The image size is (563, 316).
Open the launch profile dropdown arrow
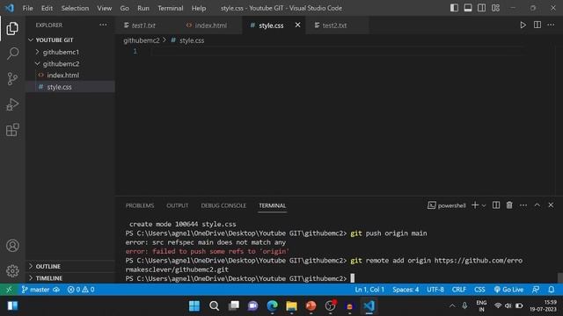pyautogui.click(x=484, y=205)
